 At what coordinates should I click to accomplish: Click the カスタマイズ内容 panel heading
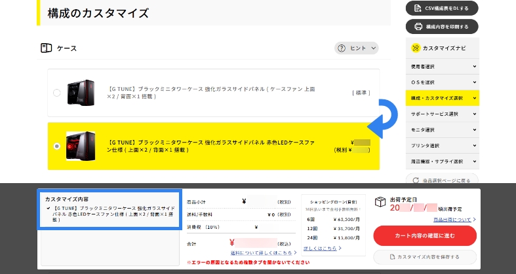pos(67,199)
